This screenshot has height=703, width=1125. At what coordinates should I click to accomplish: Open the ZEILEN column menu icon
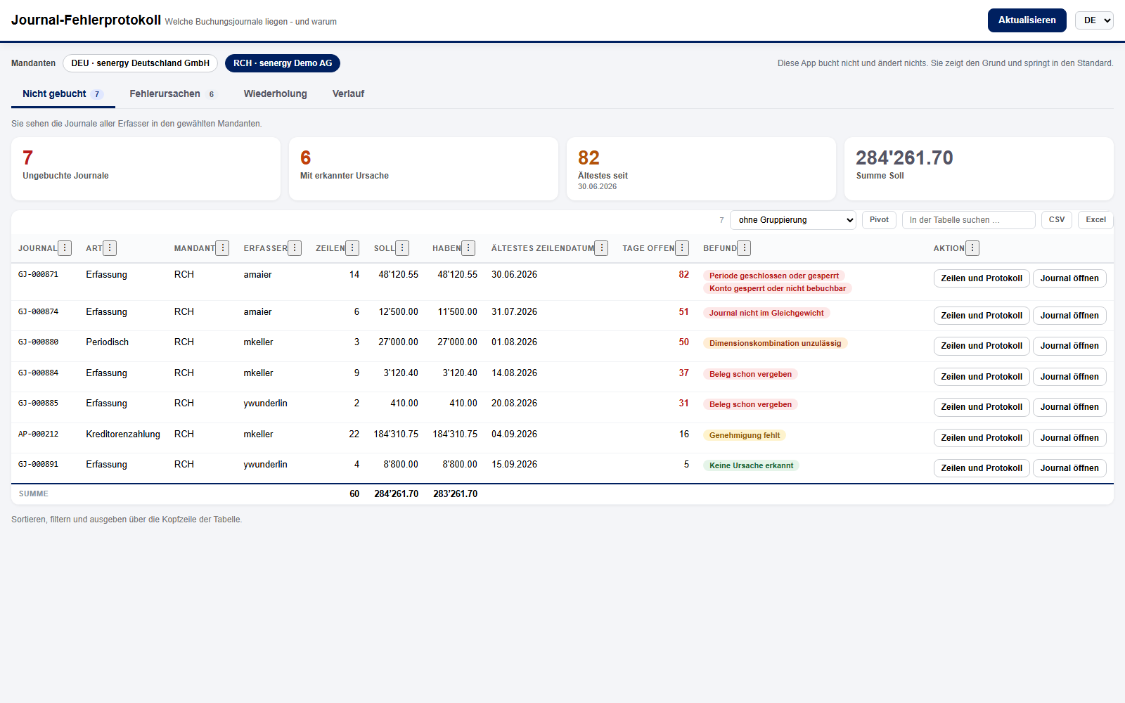(x=353, y=248)
